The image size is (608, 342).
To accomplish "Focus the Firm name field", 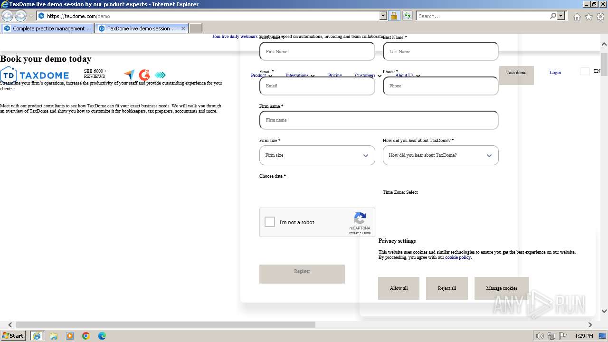I will tap(379, 120).
